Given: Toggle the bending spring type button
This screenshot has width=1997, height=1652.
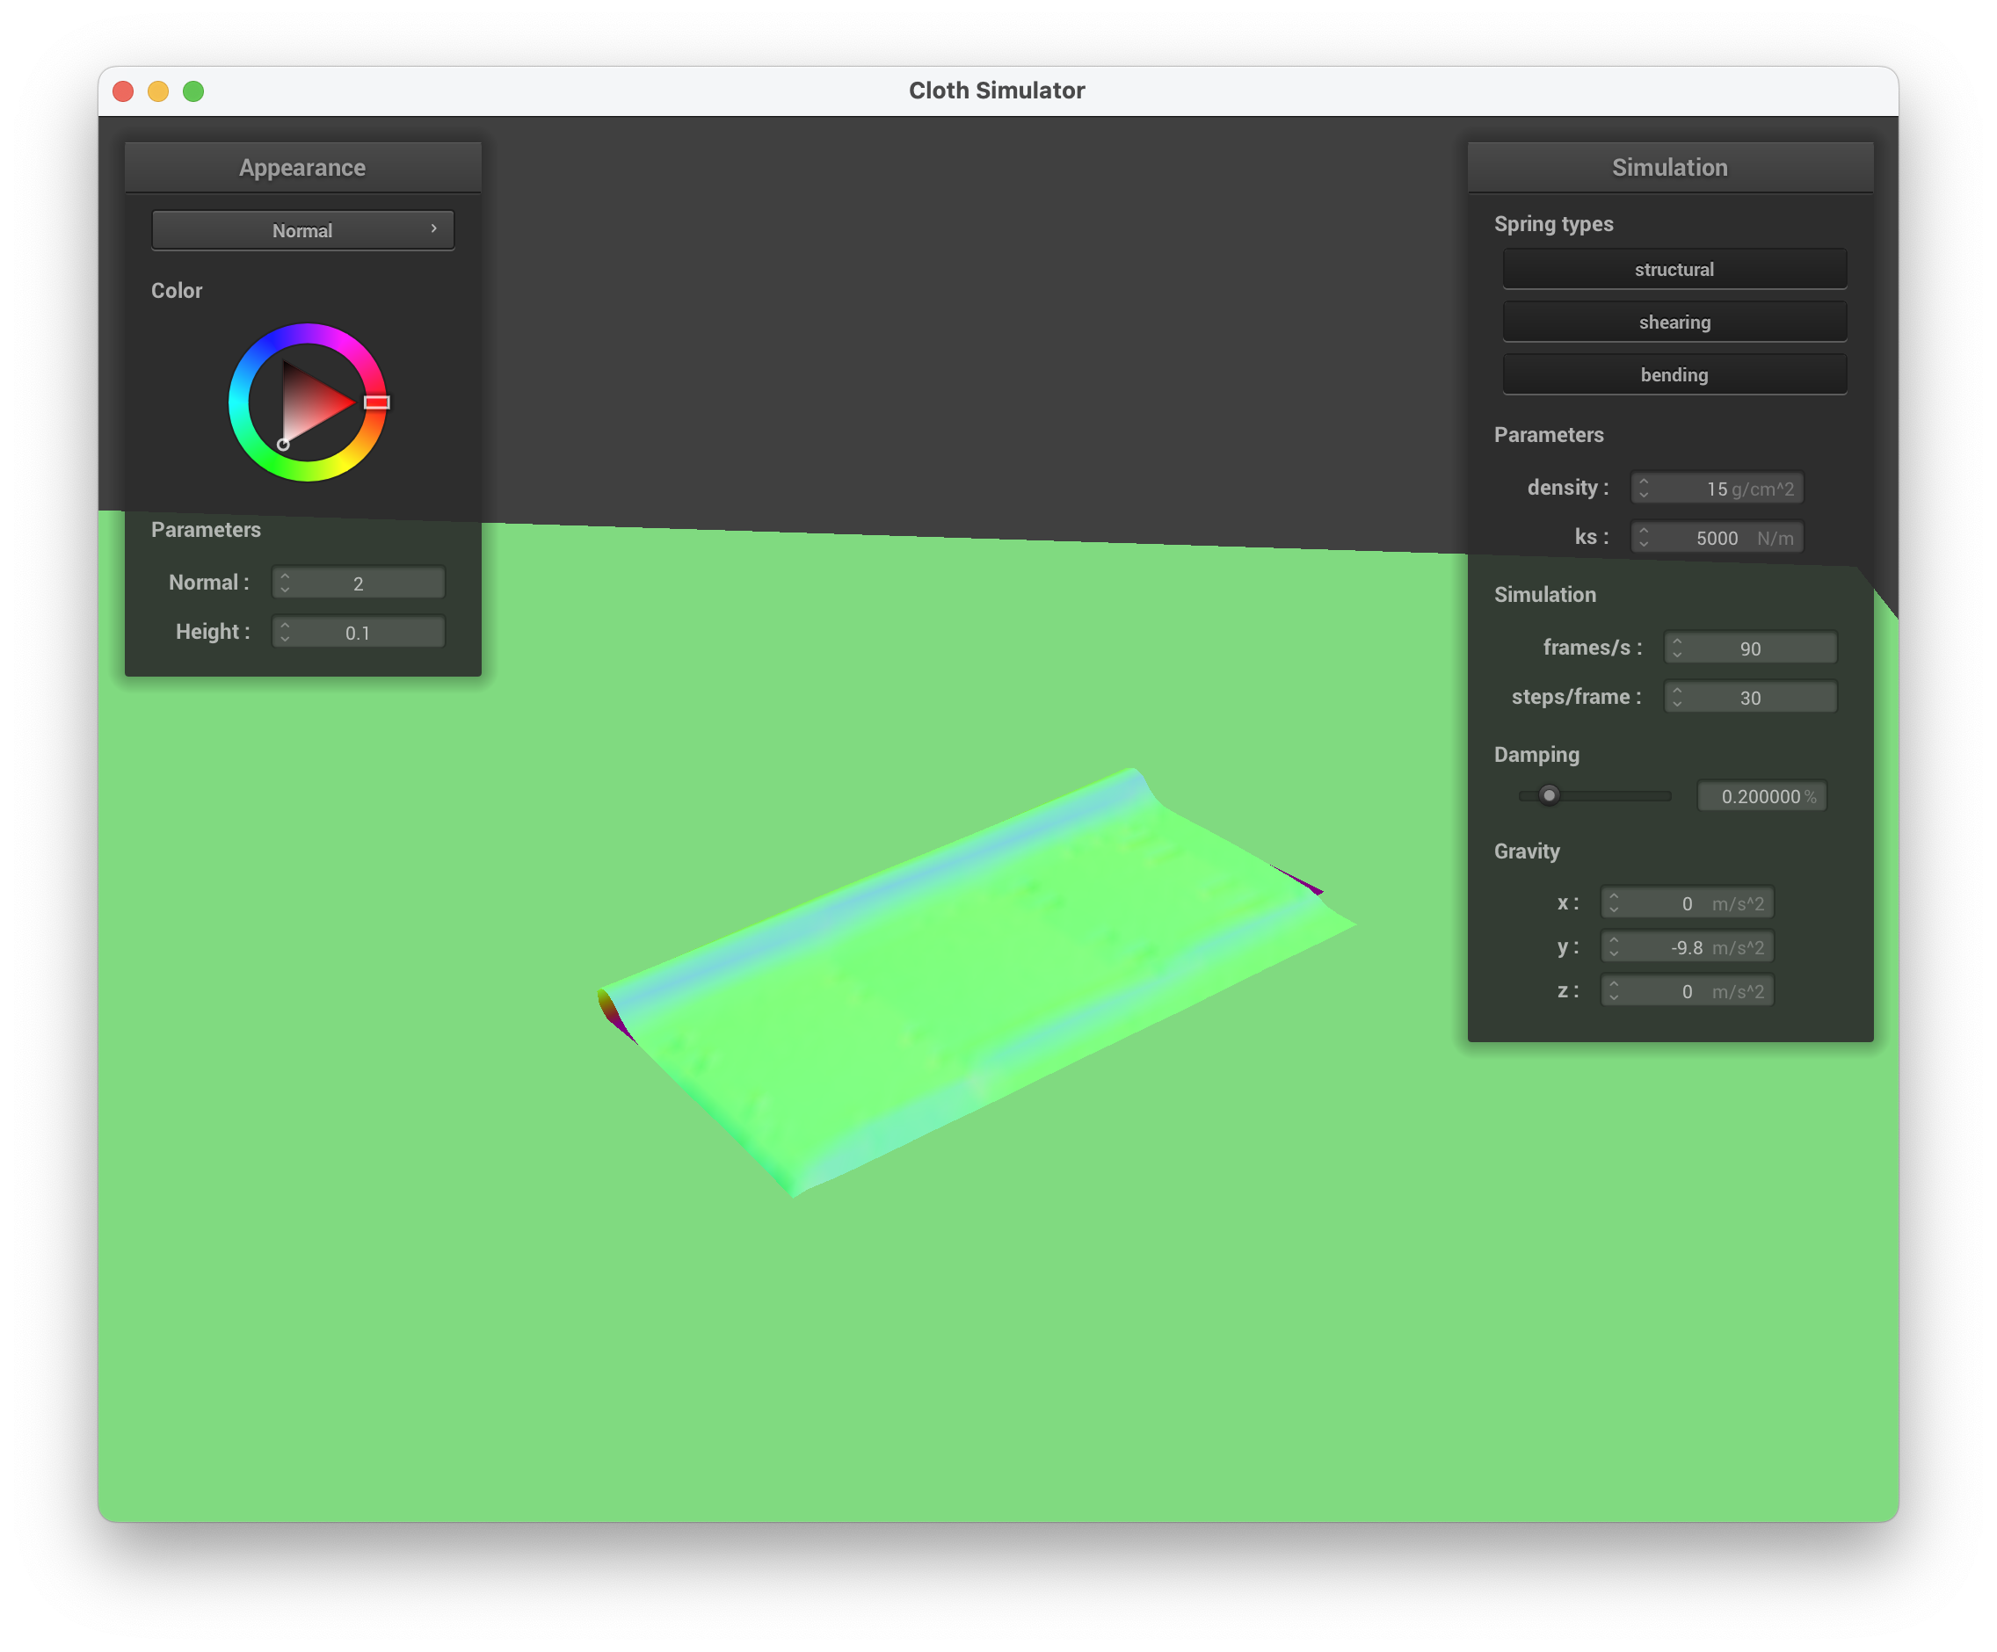Looking at the screenshot, I should click(1674, 374).
